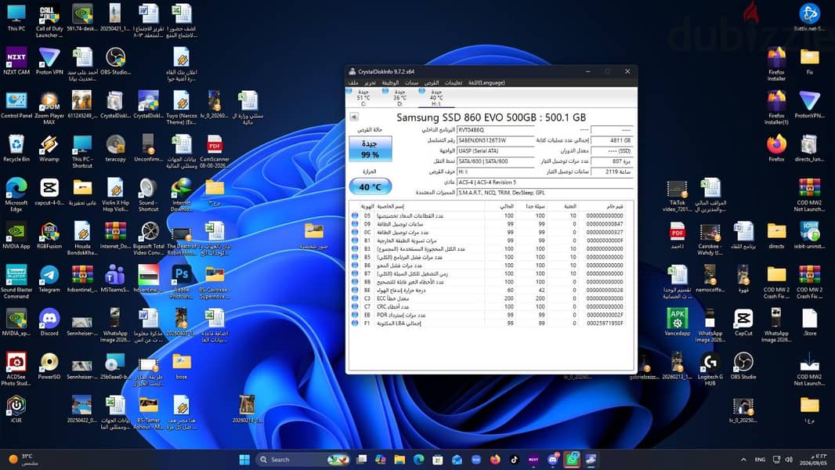This screenshot has width=835, height=470.
Task: Switch the ENG input language indicator
Action: (x=760, y=459)
